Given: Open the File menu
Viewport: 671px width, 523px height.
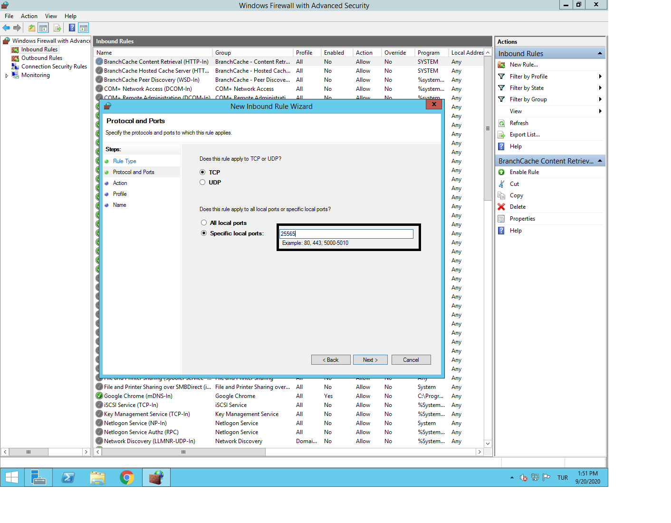Looking at the screenshot, I should click(9, 16).
